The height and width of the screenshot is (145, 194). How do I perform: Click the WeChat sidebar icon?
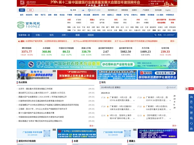coord(191,107)
